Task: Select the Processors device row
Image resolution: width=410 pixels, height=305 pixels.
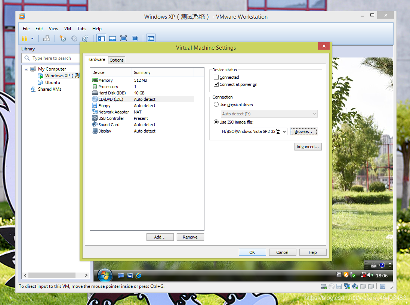Action: (x=143, y=87)
